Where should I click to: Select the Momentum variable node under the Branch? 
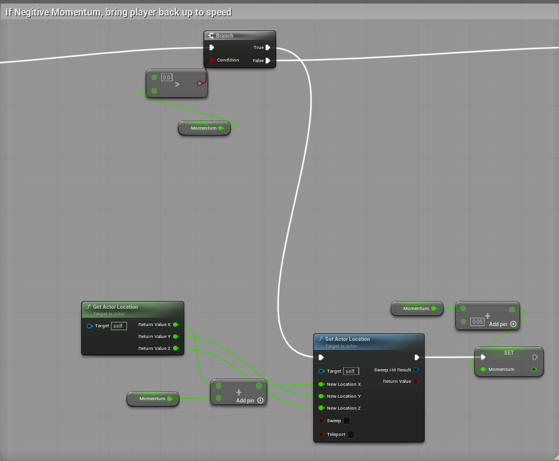(x=203, y=128)
